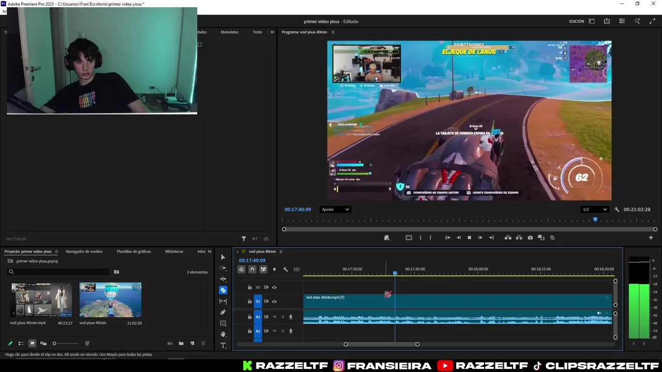Click Export Frame camera icon
Image resolution: width=662 pixels, height=372 pixels.
point(530,238)
